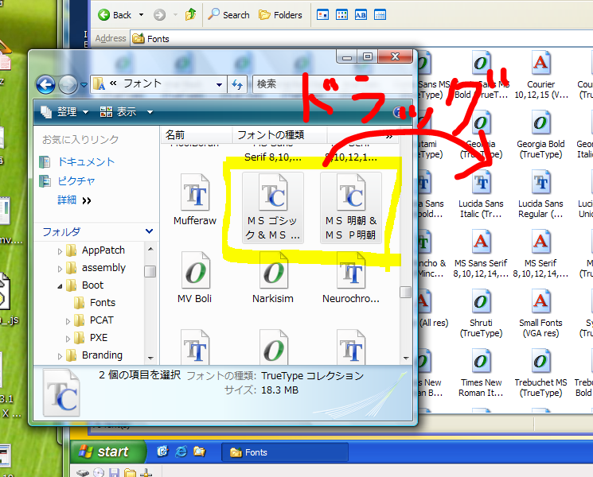This screenshot has width=593, height=477.
Task: Toggle the Folders pane in XP toolbar
Action: click(x=280, y=15)
